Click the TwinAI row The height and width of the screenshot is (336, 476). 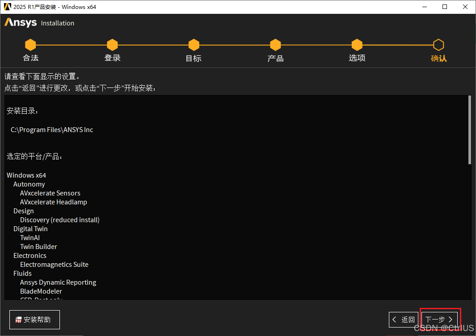(x=30, y=238)
